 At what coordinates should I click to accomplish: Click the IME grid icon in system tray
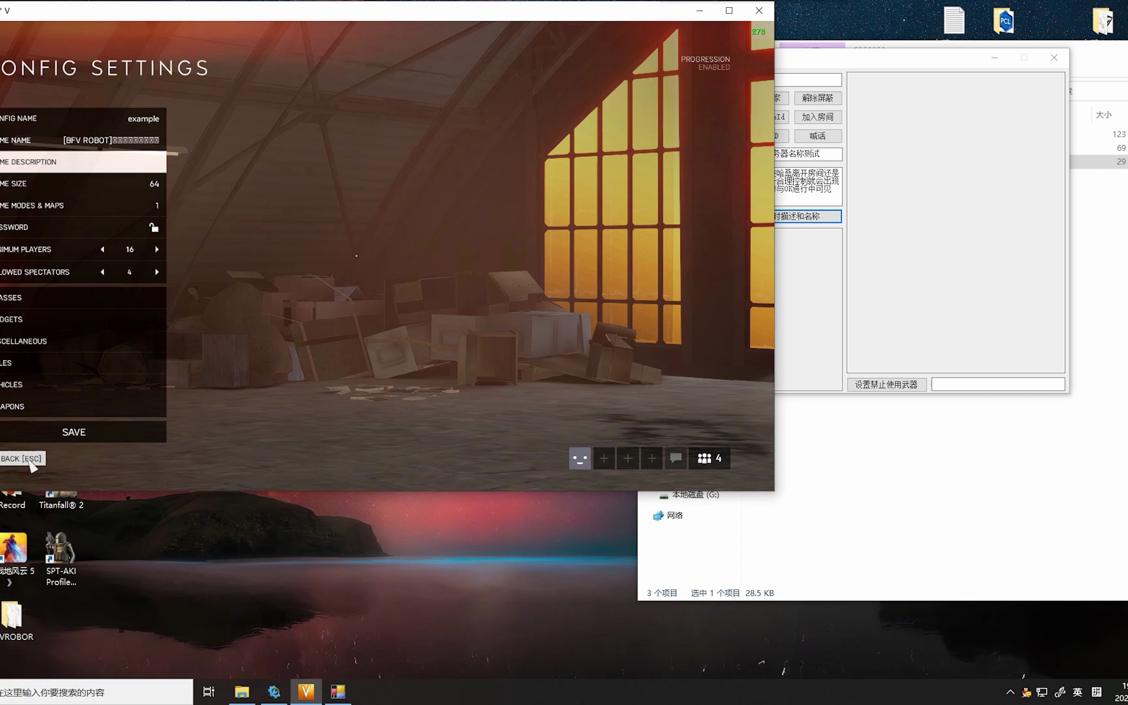[x=1096, y=692]
